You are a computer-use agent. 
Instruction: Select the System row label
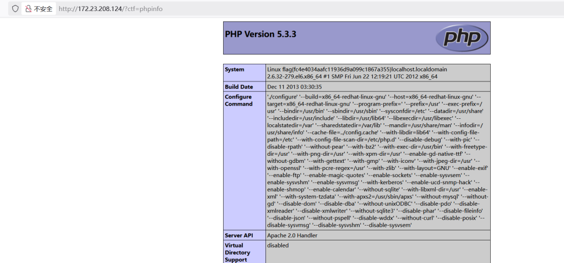(235, 69)
